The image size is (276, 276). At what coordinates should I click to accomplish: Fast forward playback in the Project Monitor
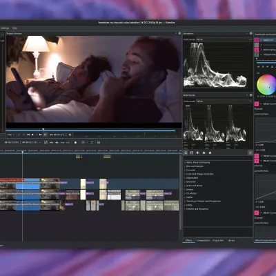coord(40,135)
